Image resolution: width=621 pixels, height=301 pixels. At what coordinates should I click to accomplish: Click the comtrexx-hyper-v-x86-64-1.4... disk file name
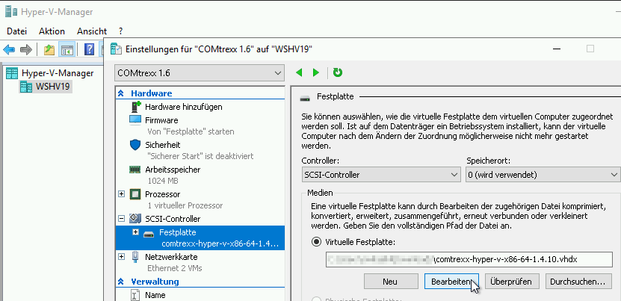pos(220,243)
